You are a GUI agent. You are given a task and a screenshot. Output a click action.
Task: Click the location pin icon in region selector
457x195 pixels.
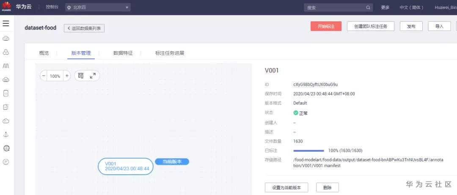(x=69, y=8)
